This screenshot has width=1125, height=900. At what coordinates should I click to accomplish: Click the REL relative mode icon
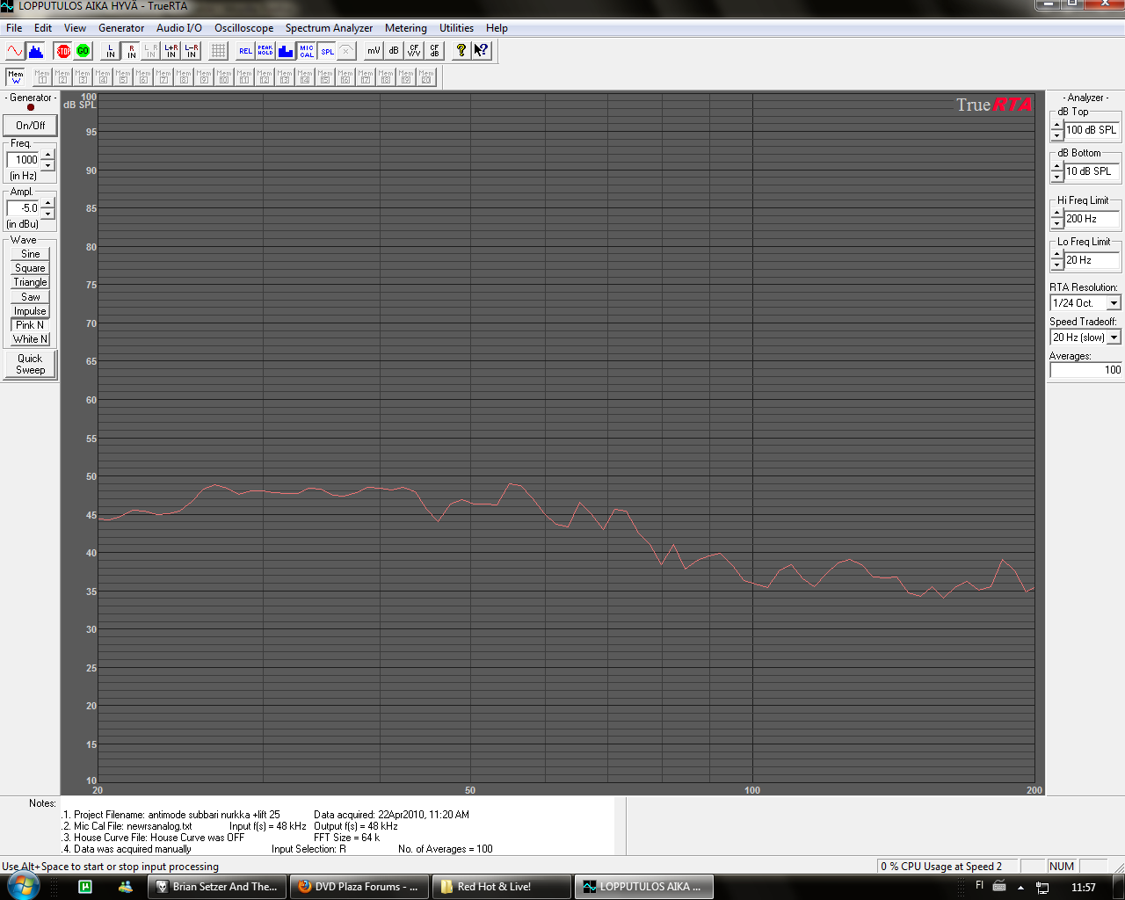(245, 51)
